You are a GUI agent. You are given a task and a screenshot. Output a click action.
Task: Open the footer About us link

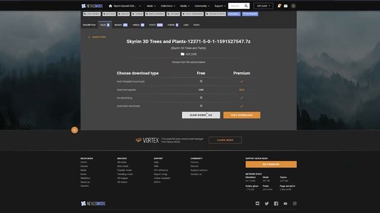[85, 182]
